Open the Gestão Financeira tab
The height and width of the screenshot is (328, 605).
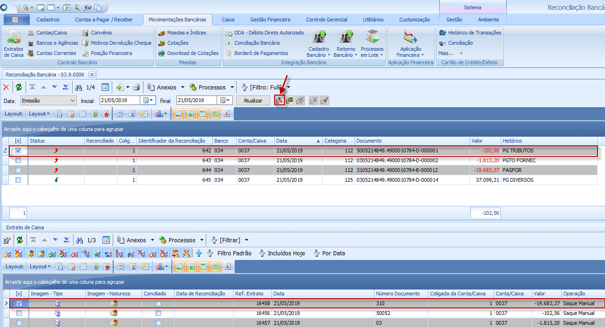(270, 20)
